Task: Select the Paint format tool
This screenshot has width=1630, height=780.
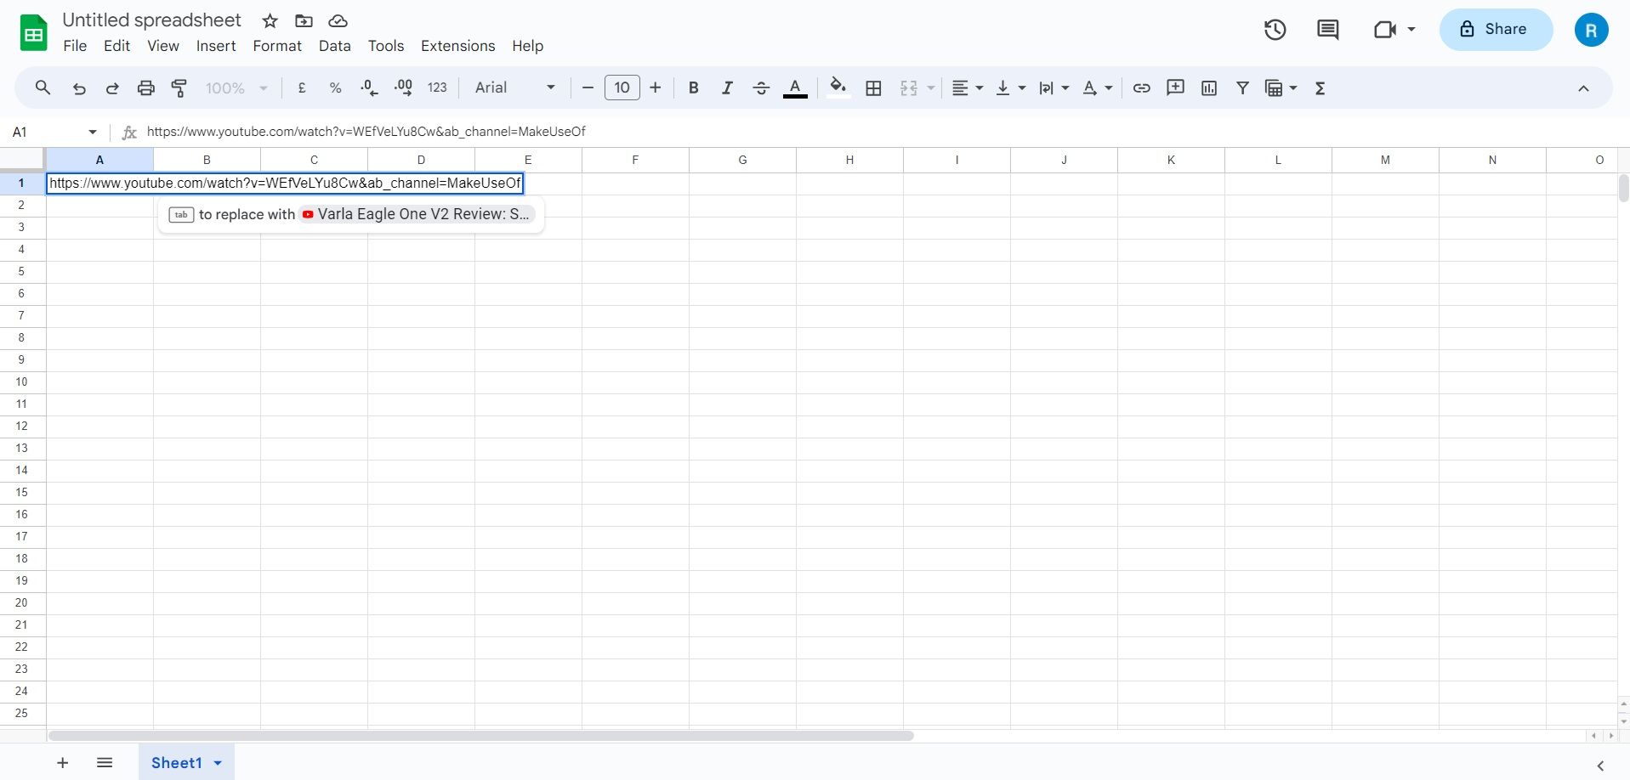Action: (179, 88)
